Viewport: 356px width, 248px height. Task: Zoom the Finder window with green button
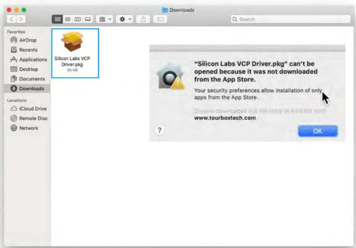coord(24,10)
